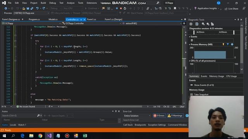Screen dimensions: 248x139
Task: Zoom in on diagnostics timeline
Action: (203, 24)
